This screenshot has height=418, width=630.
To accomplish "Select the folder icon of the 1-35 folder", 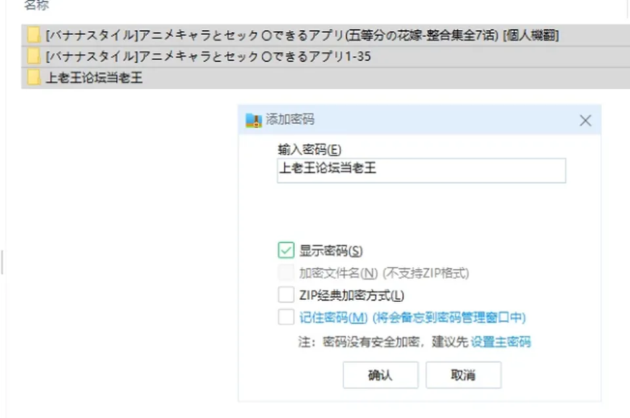I will point(33,56).
